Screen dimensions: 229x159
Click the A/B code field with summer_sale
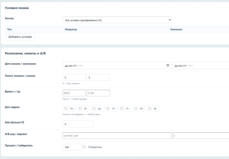tap(117, 135)
